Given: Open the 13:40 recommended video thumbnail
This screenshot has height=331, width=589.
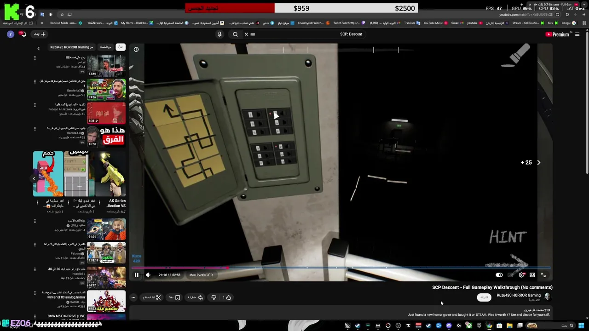Looking at the screenshot, I should pyautogui.click(x=106, y=66).
